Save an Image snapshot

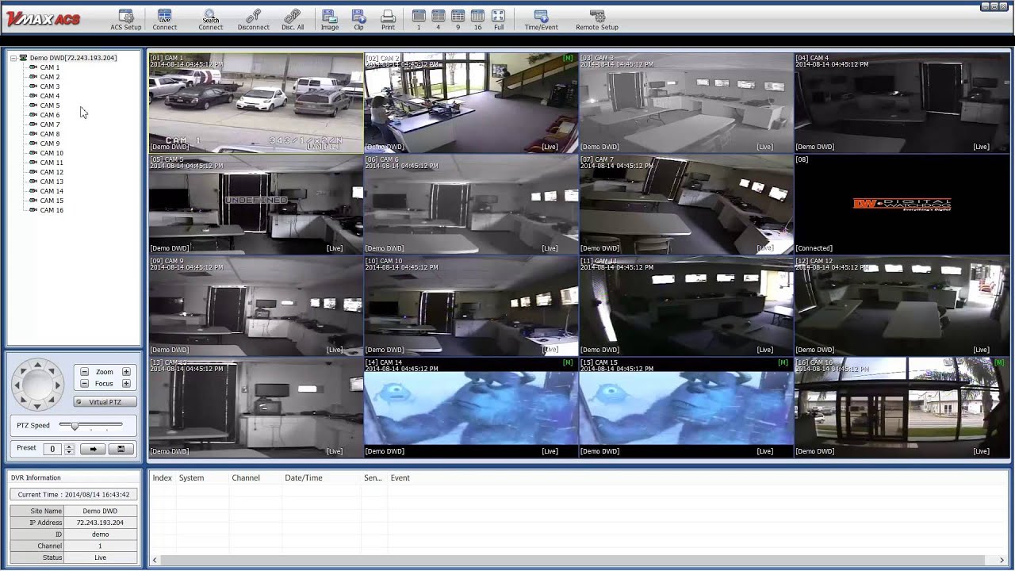(x=329, y=20)
